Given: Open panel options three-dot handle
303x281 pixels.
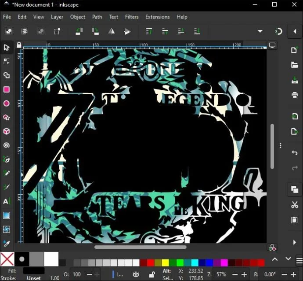Looking at the screenshot, I should tap(281, 145).
